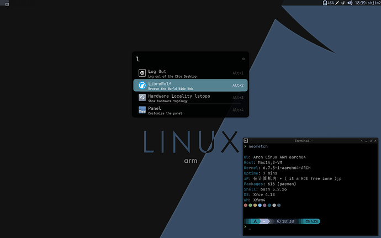Click the launcher search field containing 'l'
The image size is (381, 238).
coord(188,59)
